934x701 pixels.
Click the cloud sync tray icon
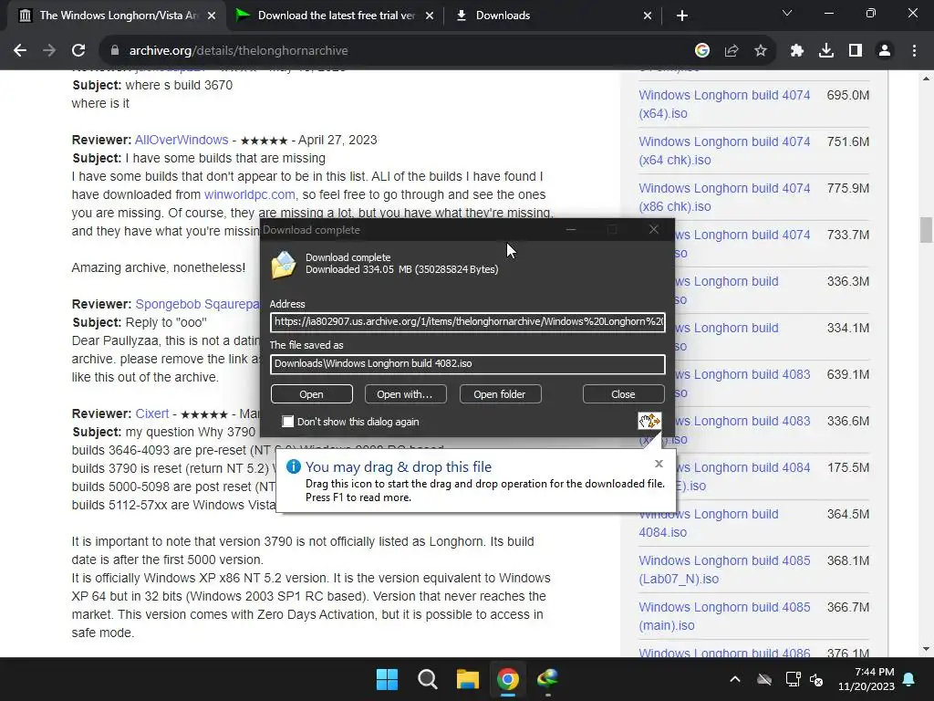click(x=764, y=679)
